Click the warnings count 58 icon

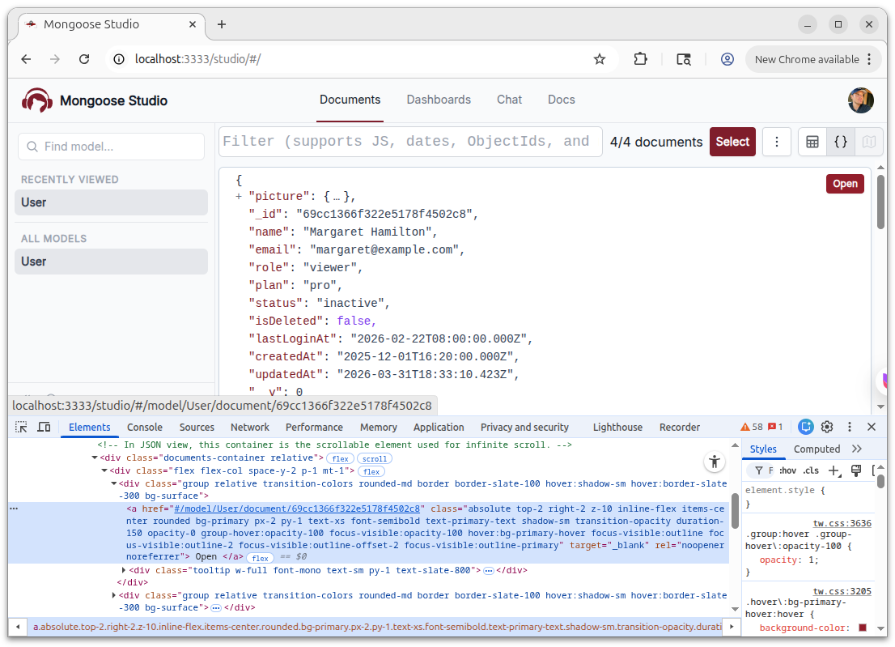point(751,427)
